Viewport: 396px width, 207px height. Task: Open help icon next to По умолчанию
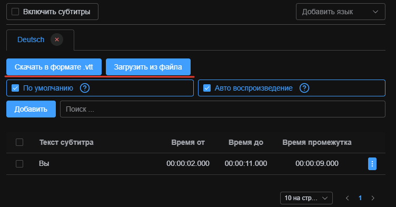(x=85, y=88)
